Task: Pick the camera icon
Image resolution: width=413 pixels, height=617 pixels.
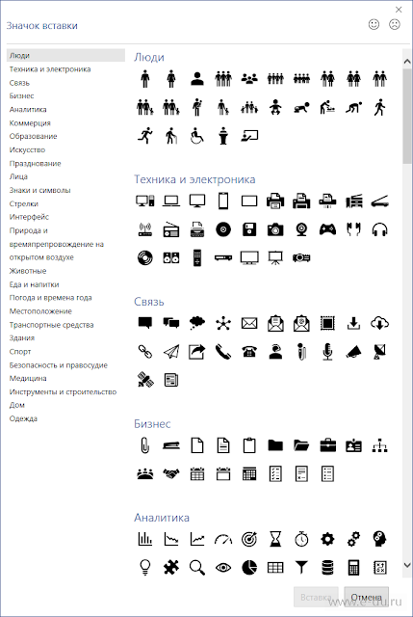Action: click(x=275, y=229)
